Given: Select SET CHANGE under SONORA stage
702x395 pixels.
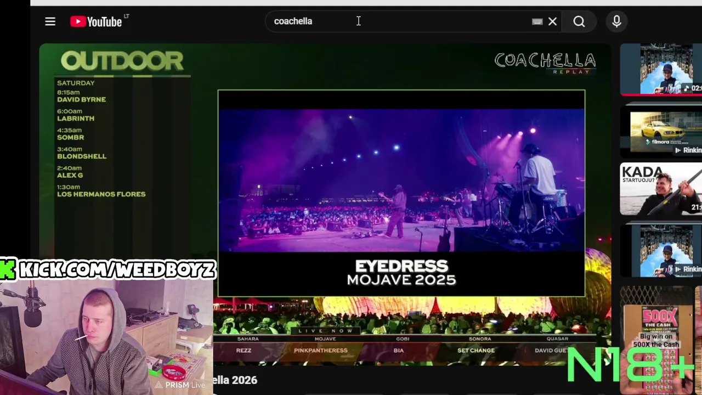Looking at the screenshot, I should coord(476,351).
